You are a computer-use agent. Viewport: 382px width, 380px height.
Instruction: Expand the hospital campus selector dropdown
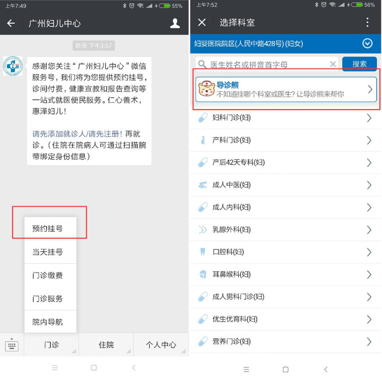pyautogui.click(x=367, y=44)
